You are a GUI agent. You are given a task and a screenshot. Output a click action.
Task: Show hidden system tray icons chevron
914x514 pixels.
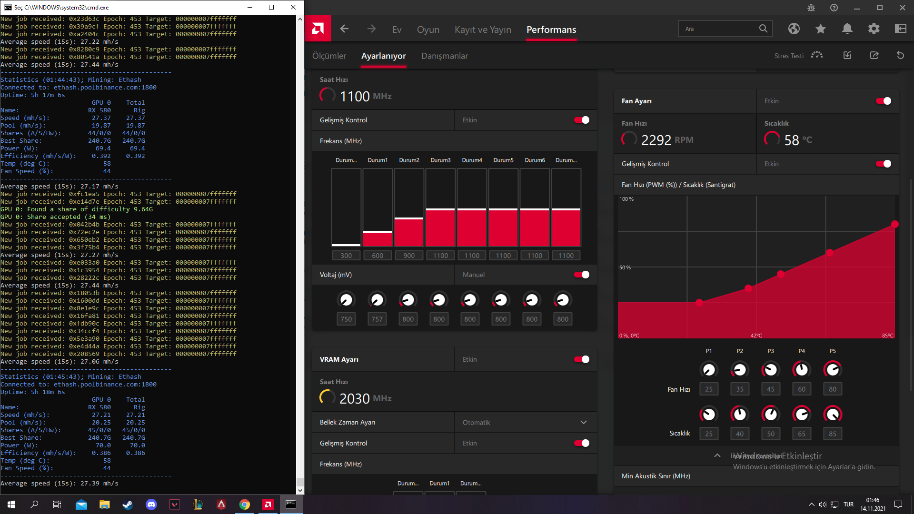811,504
